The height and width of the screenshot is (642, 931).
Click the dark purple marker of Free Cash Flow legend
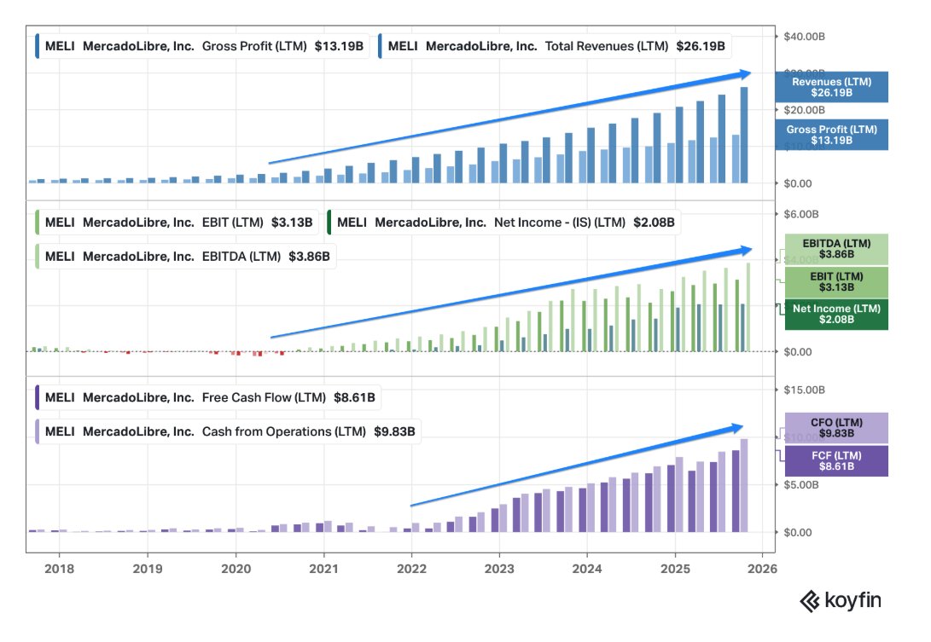[37, 397]
